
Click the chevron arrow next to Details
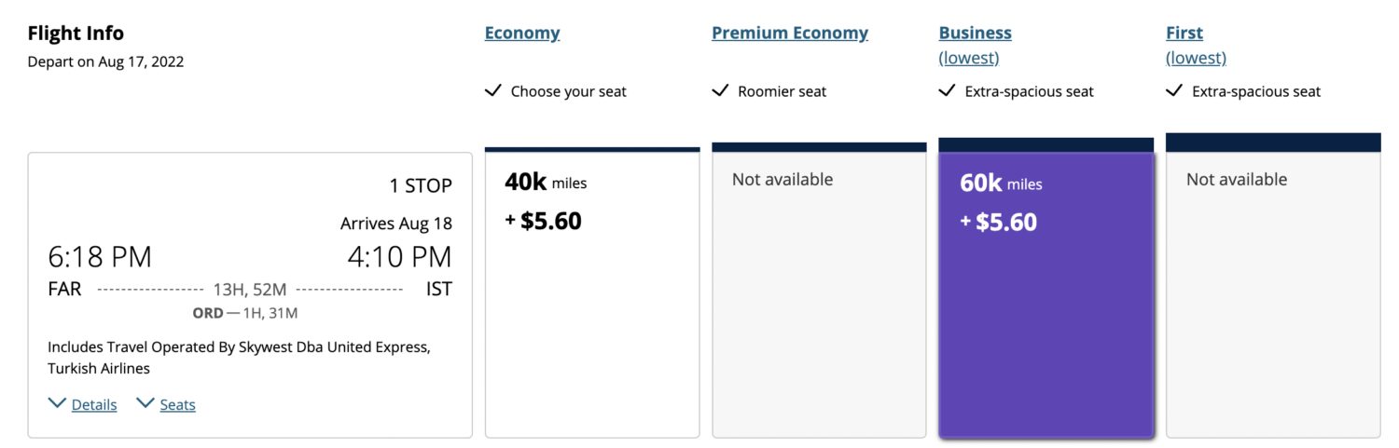[x=57, y=403]
